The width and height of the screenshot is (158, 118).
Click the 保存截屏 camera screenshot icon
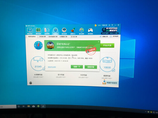[111, 36]
